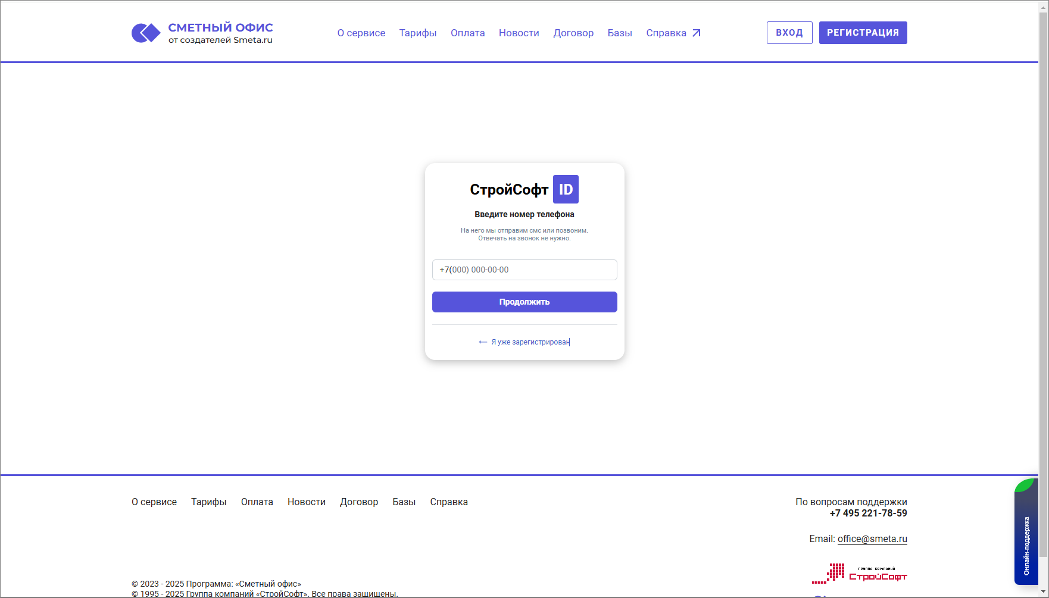The height and width of the screenshot is (598, 1049).
Task: Go to Оплата in header menu
Action: pyautogui.click(x=468, y=33)
